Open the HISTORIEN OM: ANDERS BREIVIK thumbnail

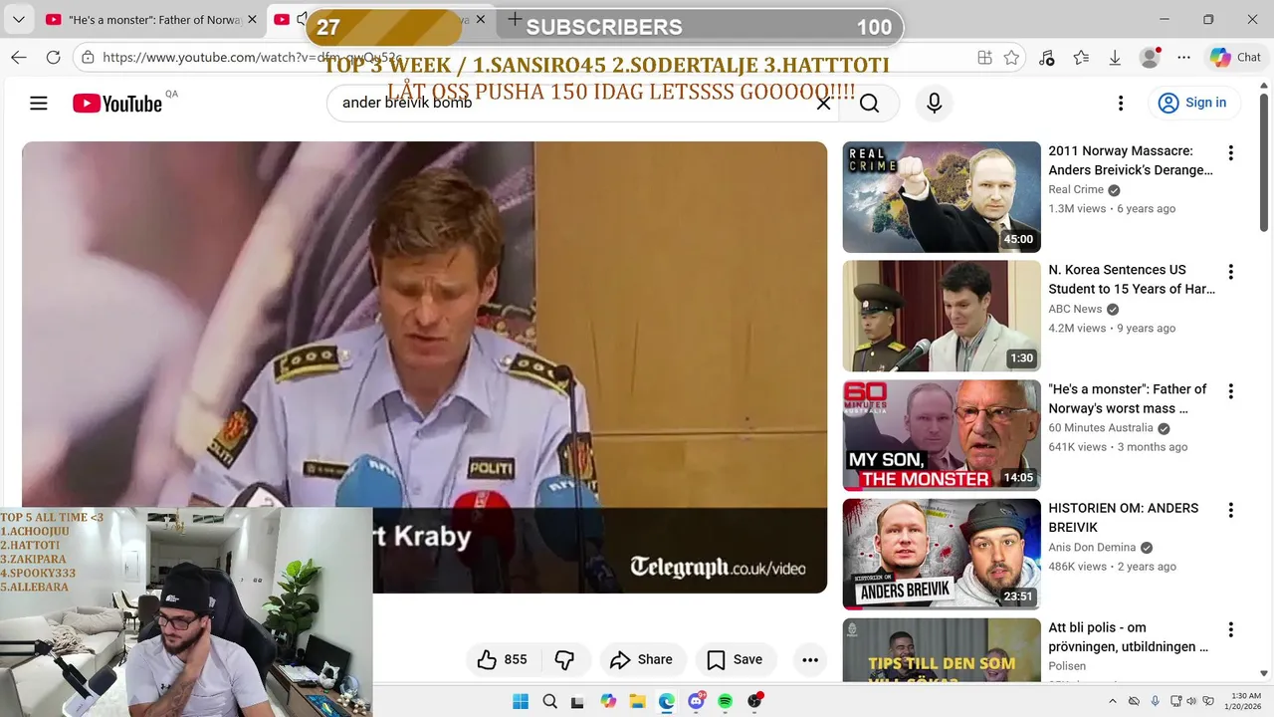click(x=942, y=555)
